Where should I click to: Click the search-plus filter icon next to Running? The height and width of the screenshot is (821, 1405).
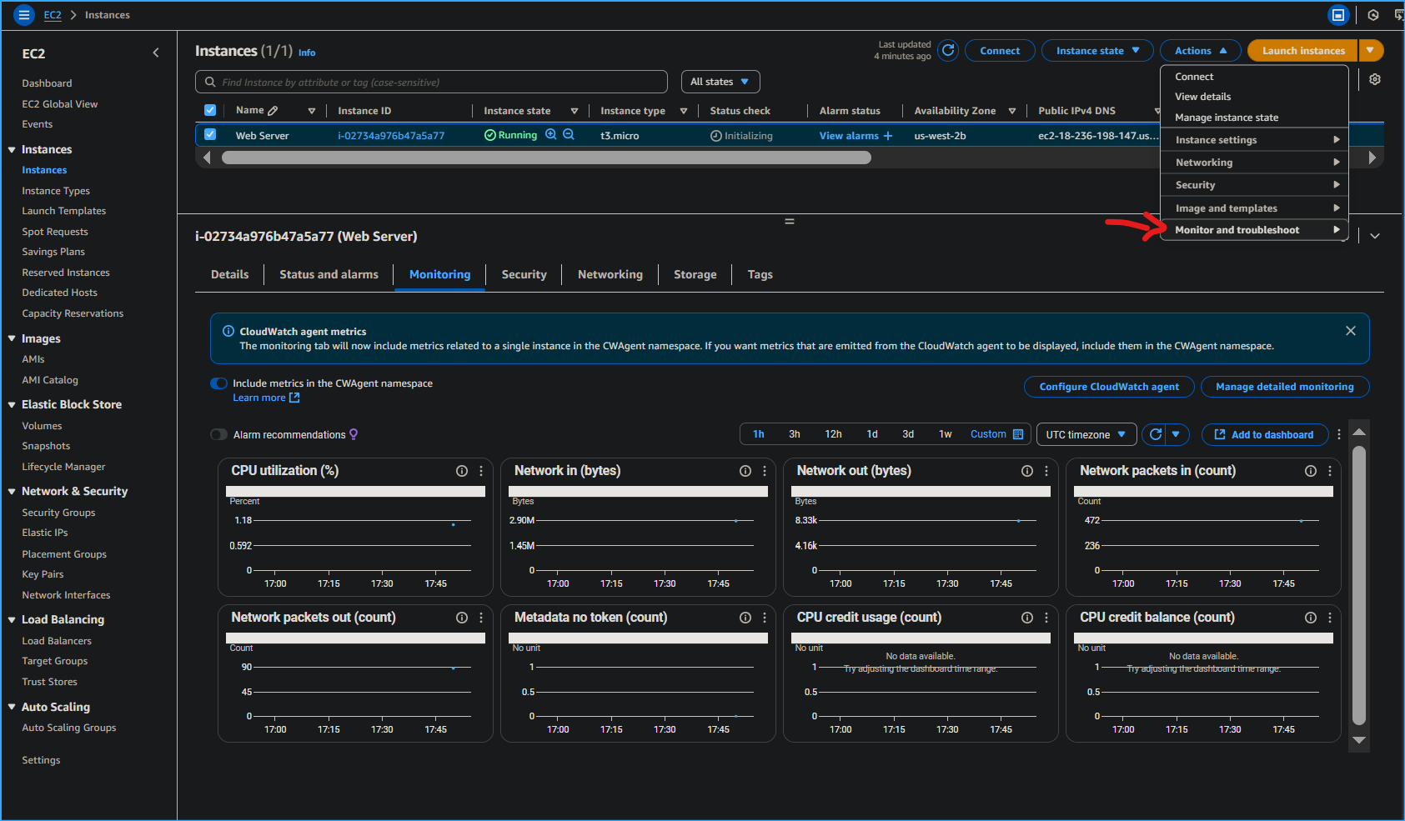coord(551,134)
